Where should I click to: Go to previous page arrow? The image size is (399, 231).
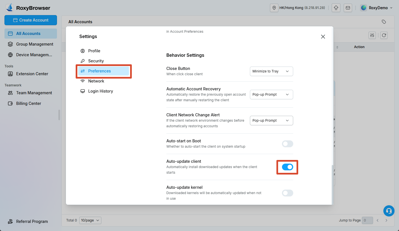point(378,220)
